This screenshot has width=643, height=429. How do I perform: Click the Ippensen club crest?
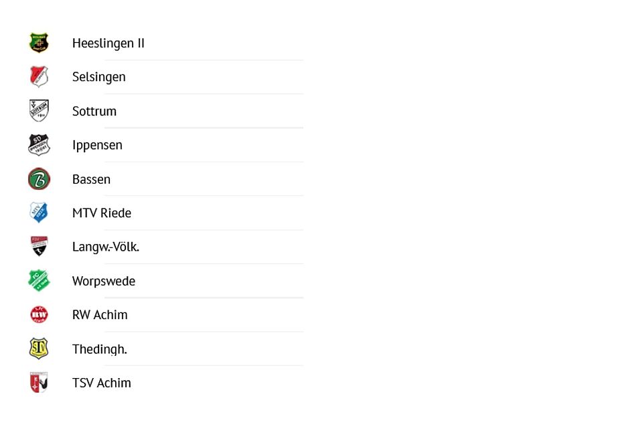point(39,145)
